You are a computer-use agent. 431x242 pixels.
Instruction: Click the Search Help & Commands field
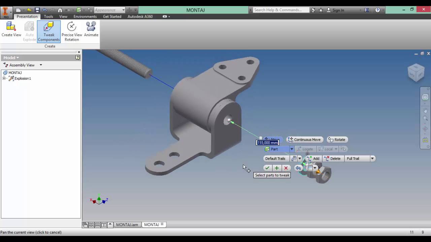(x=280, y=10)
